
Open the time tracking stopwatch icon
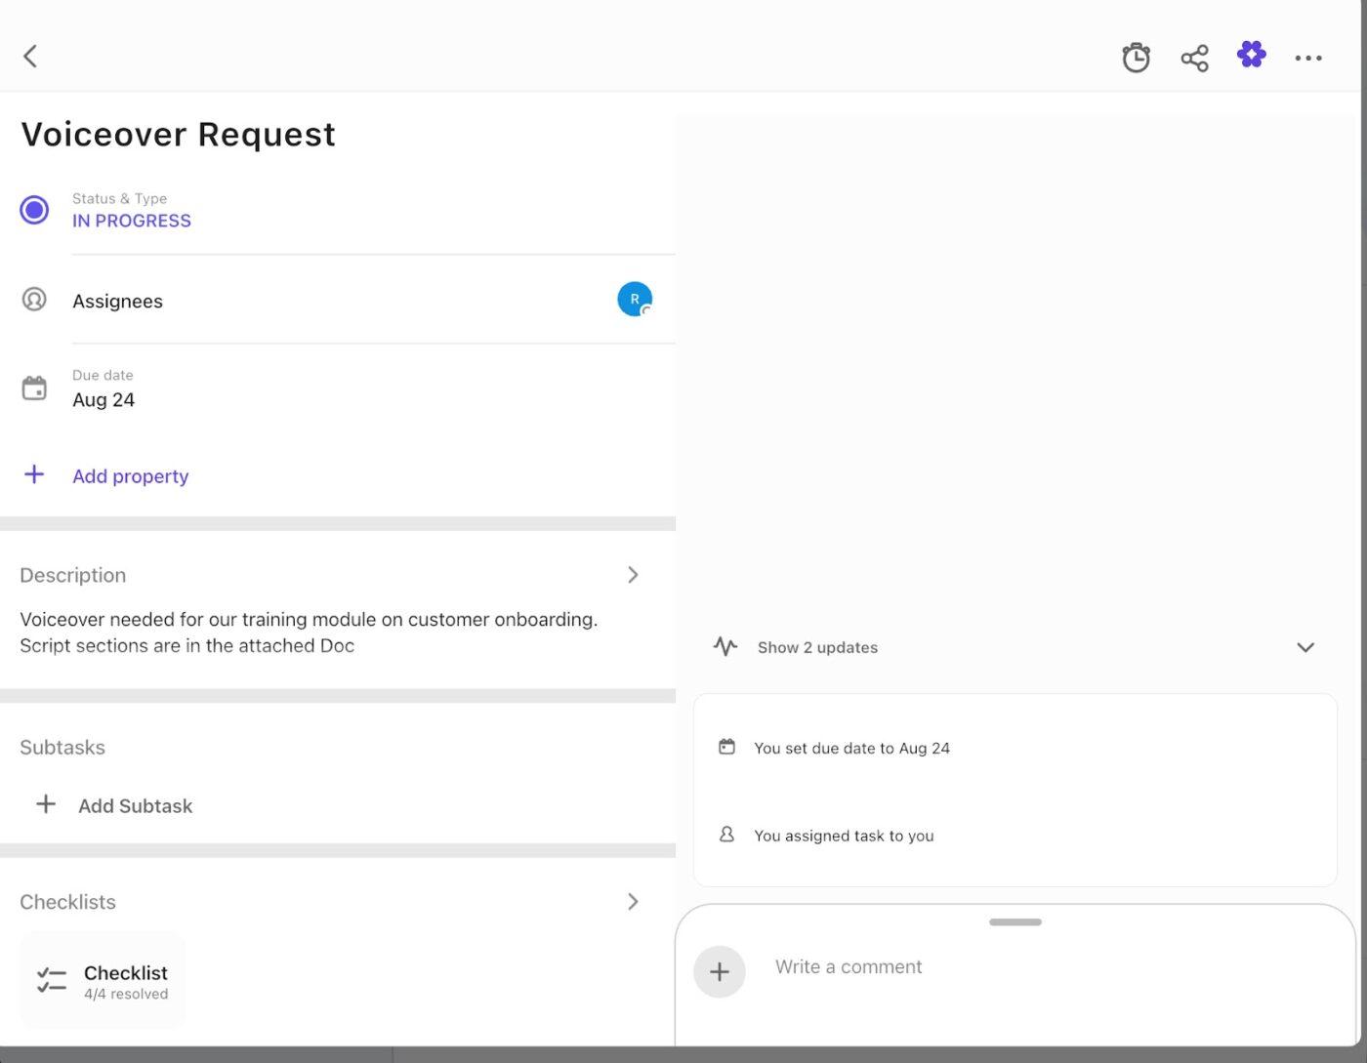point(1136,58)
